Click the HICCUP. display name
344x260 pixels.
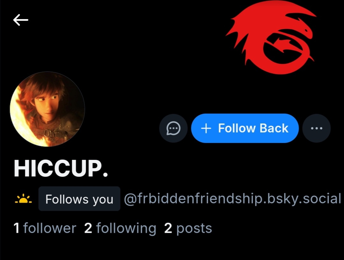point(61,168)
